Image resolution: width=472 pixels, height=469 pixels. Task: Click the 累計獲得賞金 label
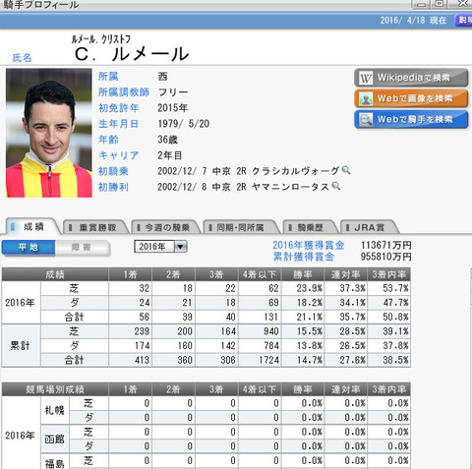click(x=304, y=257)
